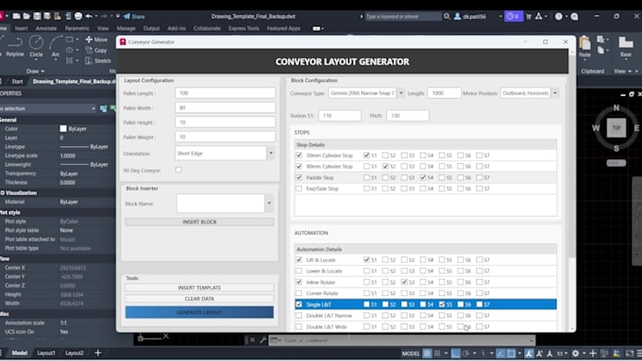Click the Base view icon

click(x=626, y=46)
